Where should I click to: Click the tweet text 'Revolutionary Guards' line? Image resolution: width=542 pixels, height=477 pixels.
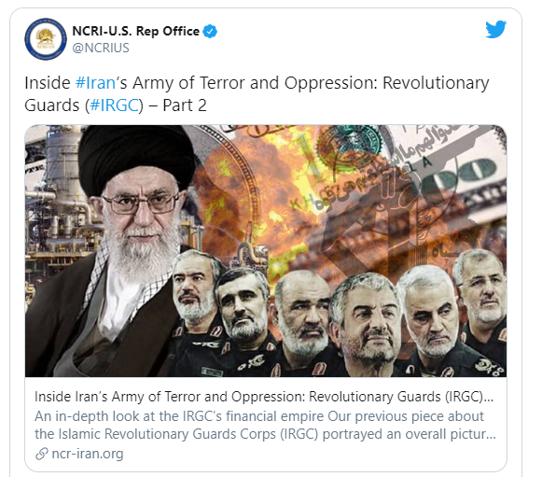436,83
